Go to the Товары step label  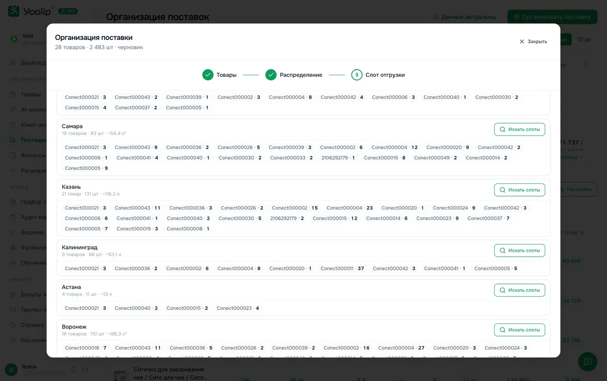coord(226,75)
